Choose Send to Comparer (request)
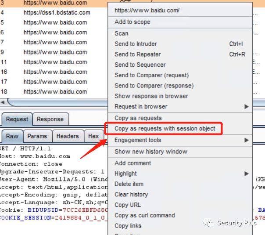265x235 pixels. (x=180, y=75)
